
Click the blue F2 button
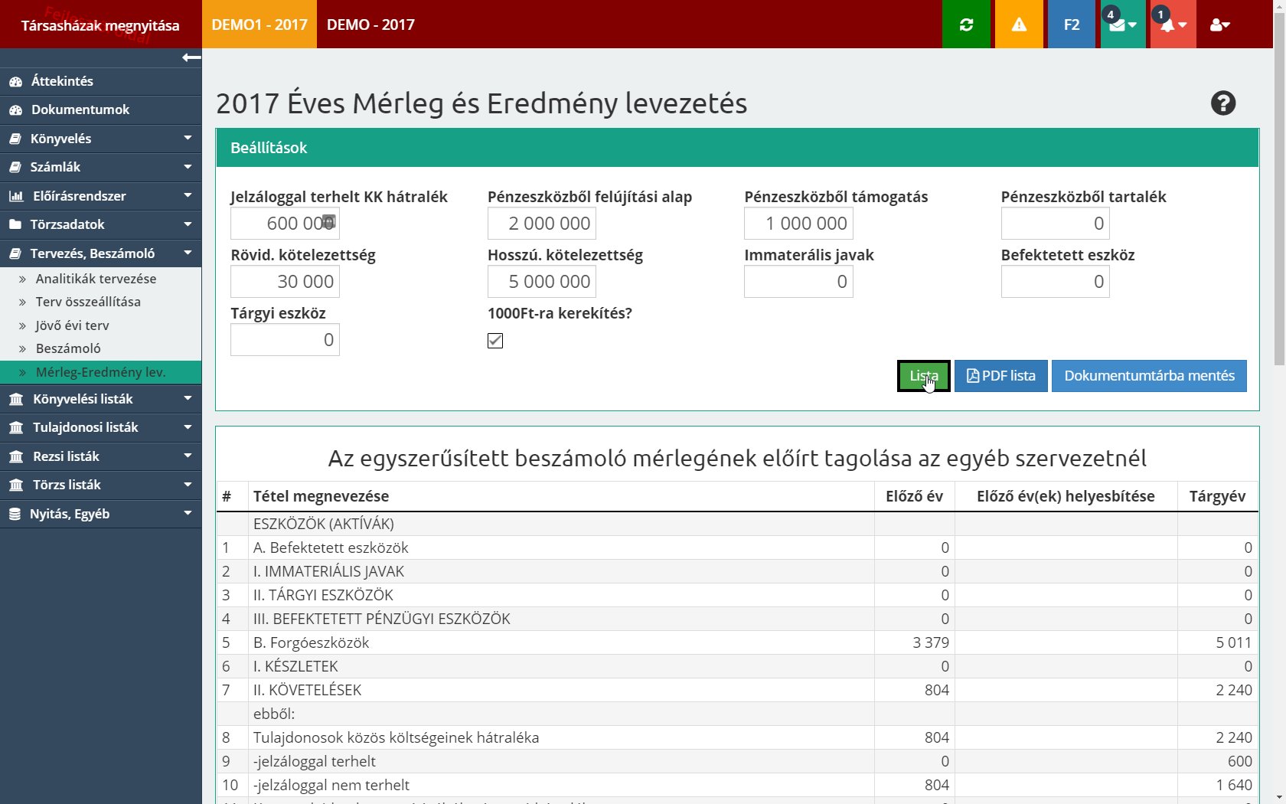(1071, 25)
